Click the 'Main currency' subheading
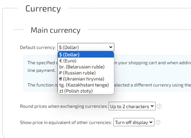This screenshot has width=191, height=138. (55, 30)
